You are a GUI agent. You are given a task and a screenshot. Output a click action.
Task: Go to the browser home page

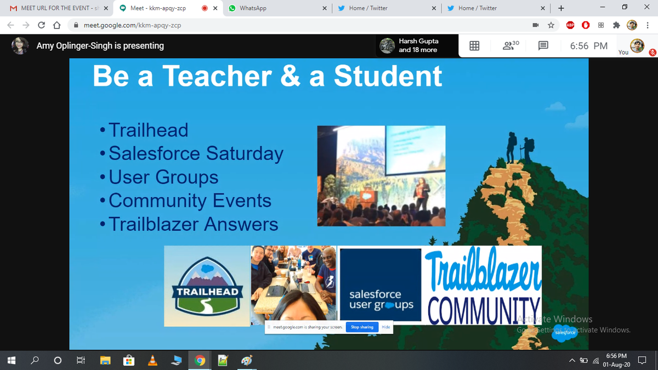(56, 25)
